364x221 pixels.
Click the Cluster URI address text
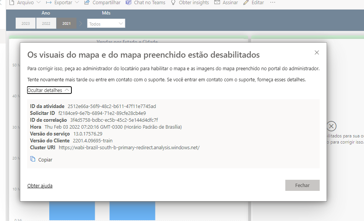pyautogui.click(x=129, y=147)
